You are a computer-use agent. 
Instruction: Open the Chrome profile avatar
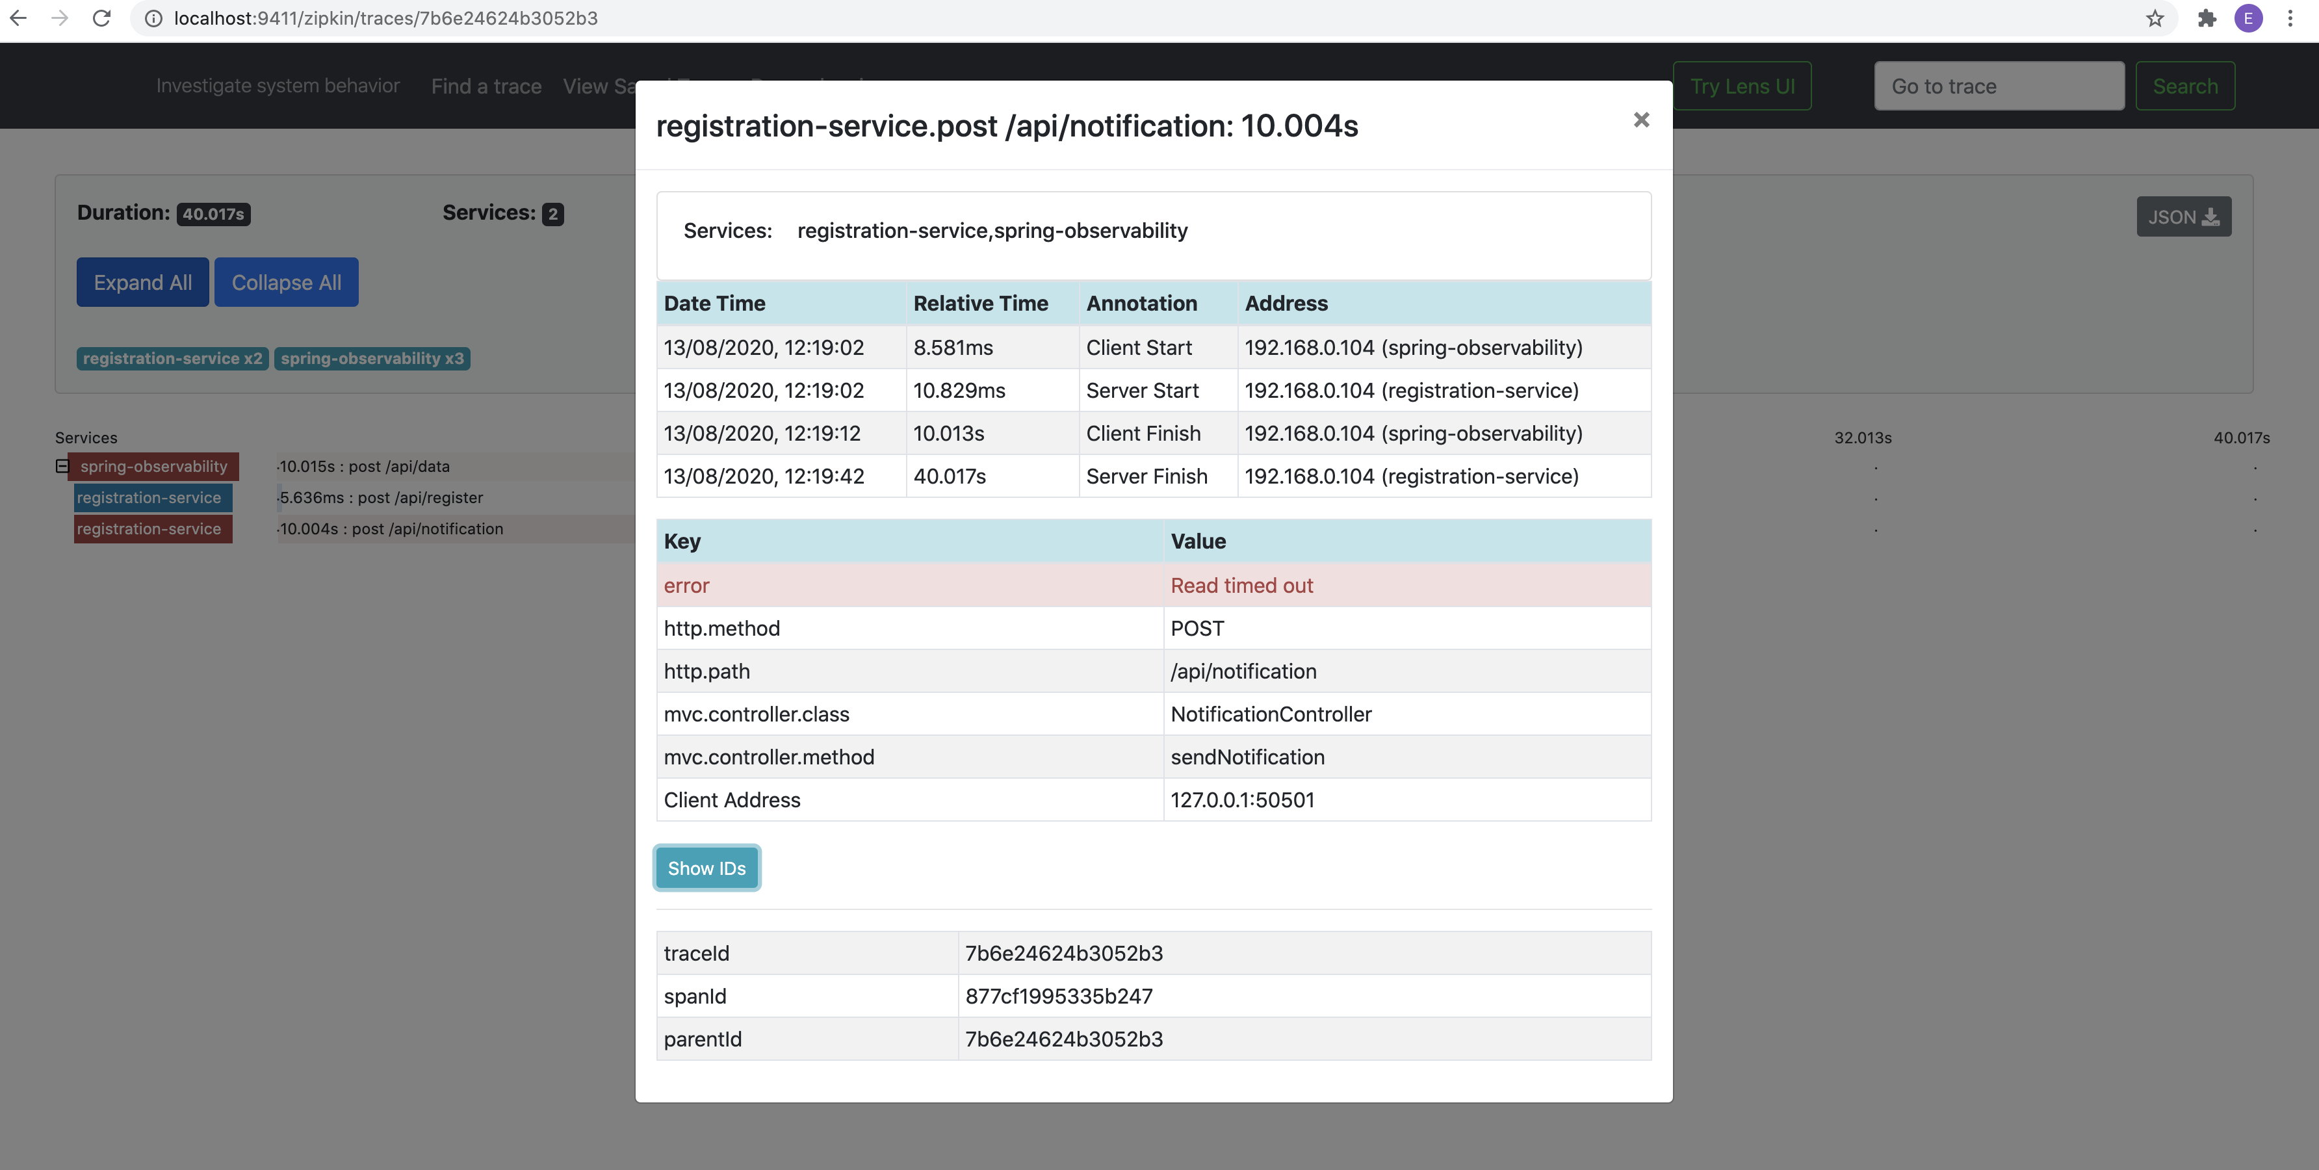(x=2248, y=18)
